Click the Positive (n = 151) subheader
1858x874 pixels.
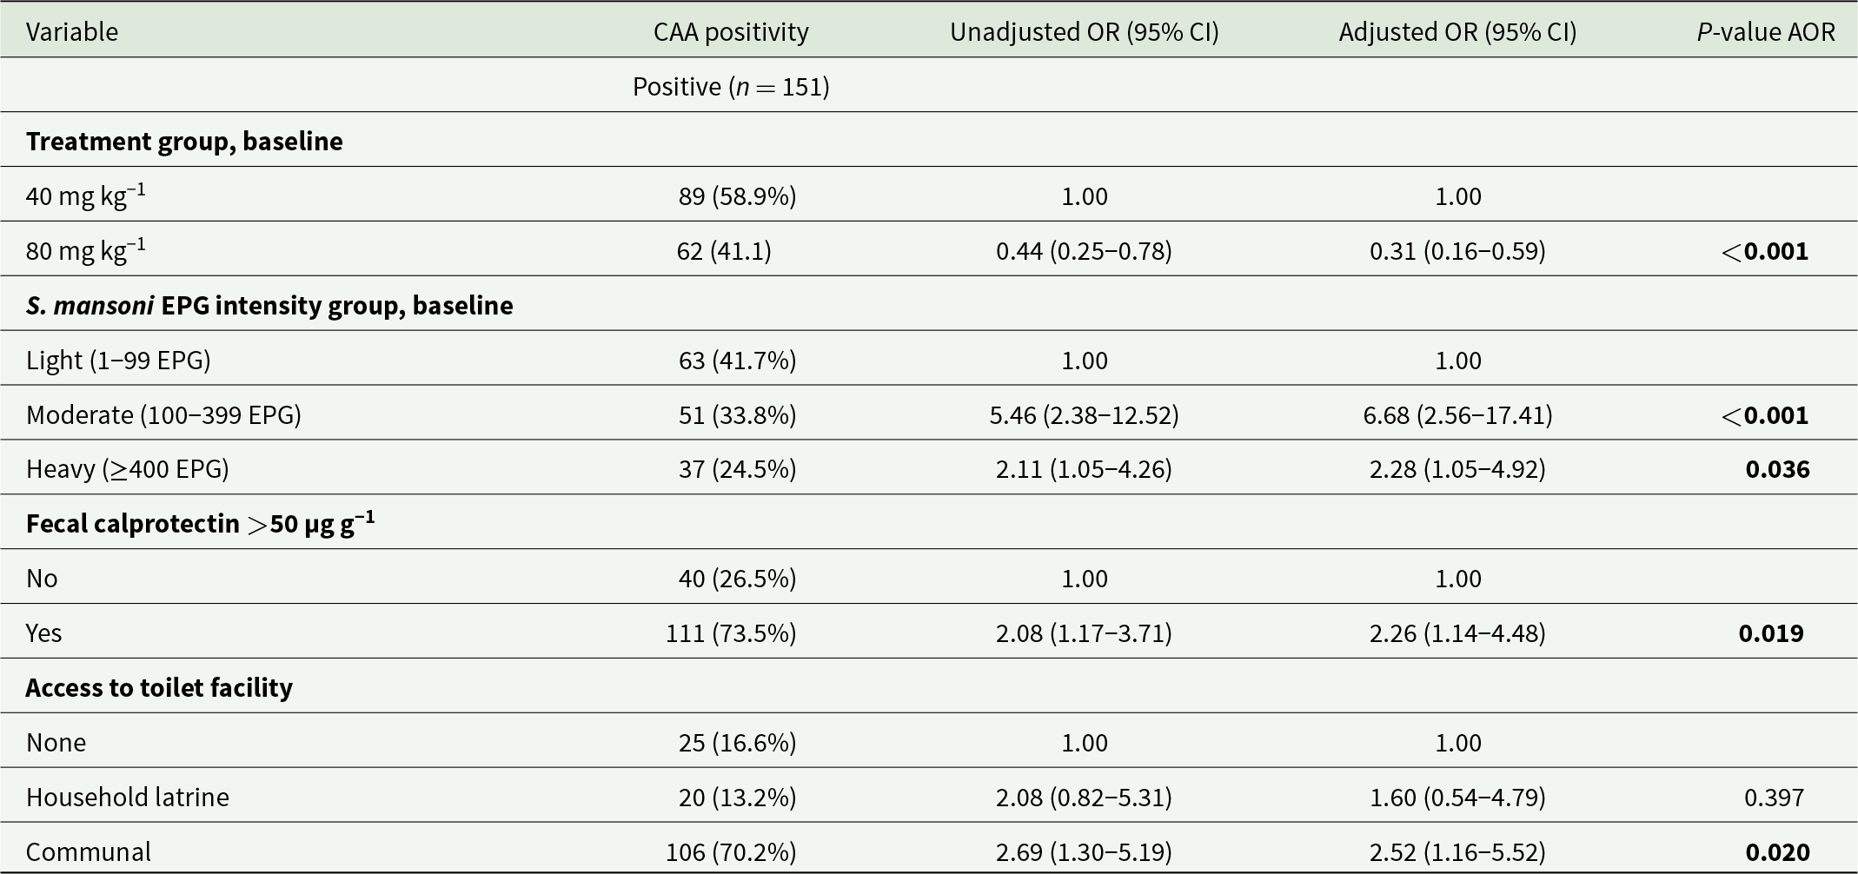(731, 87)
